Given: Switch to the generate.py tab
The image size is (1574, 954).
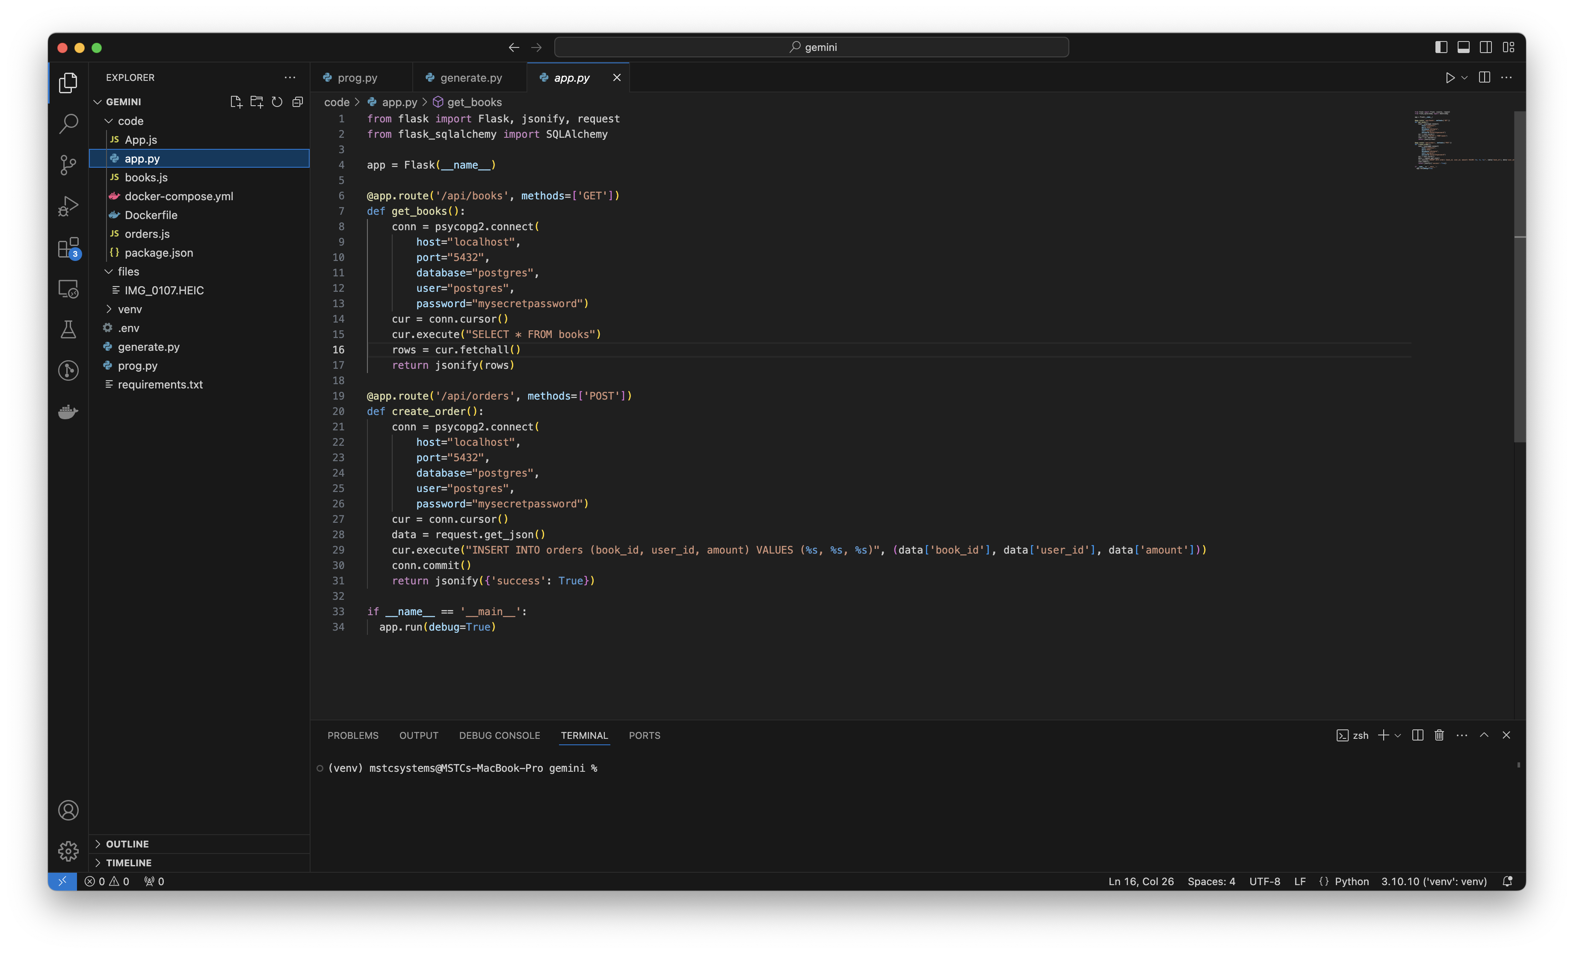Looking at the screenshot, I should [471, 78].
